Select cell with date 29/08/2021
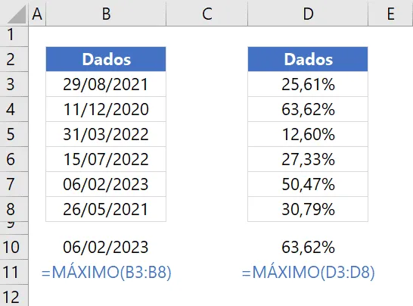 tap(106, 84)
